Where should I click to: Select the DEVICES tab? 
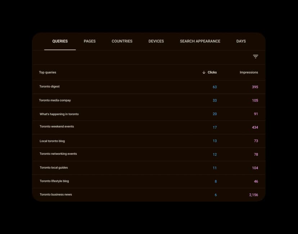(x=156, y=41)
